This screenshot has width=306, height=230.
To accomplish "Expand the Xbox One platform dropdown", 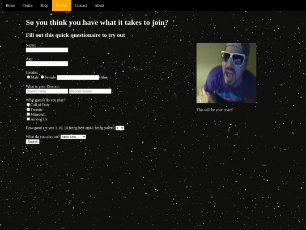I will [x=73, y=137].
